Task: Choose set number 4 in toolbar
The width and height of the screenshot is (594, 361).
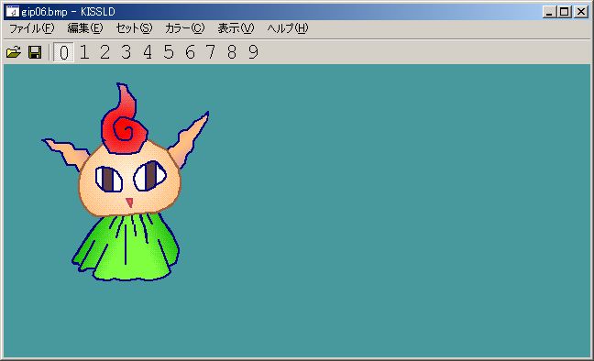Action: click(x=148, y=52)
